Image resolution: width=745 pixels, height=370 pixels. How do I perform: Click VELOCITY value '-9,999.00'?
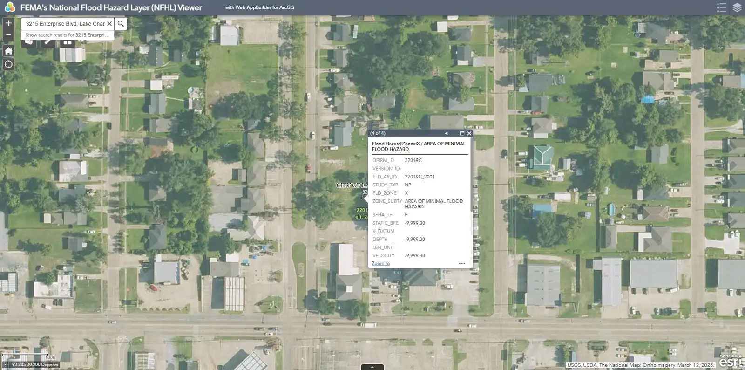(415, 256)
